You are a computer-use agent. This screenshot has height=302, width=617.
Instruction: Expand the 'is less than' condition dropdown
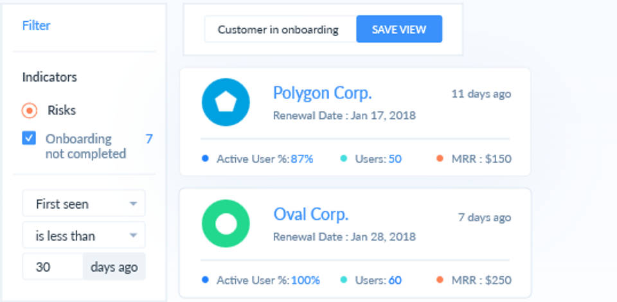tap(84, 236)
